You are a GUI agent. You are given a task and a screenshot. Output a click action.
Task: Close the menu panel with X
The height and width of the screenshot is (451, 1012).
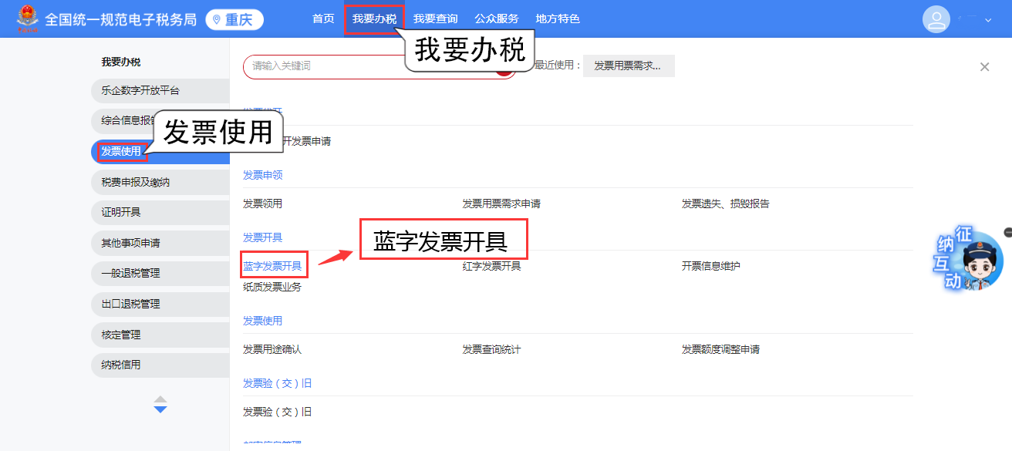984,67
